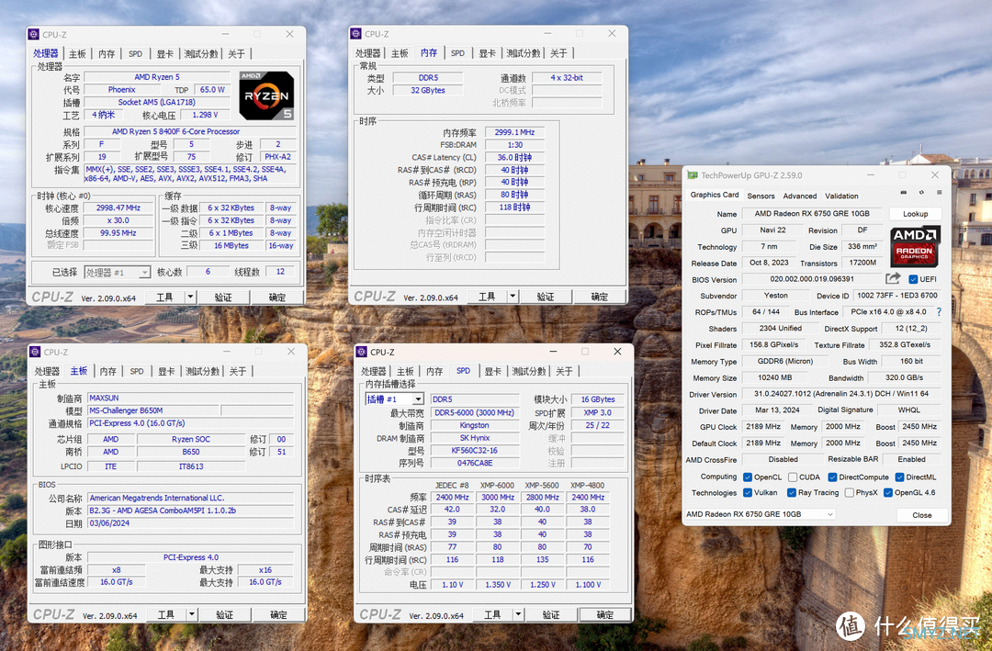This screenshot has width=992, height=651.
Task: Click the SK Hynix DRAM manufacturer value
Action: click(475, 438)
